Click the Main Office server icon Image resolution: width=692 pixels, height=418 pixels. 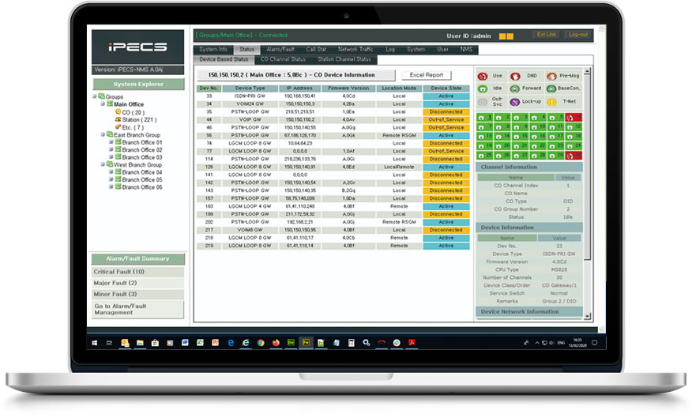click(x=110, y=104)
